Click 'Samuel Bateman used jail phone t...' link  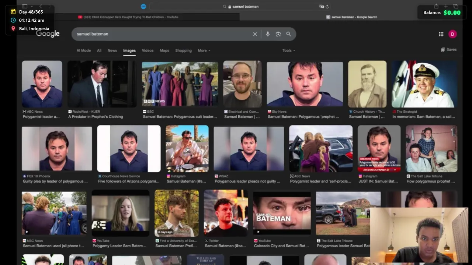coord(53,246)
